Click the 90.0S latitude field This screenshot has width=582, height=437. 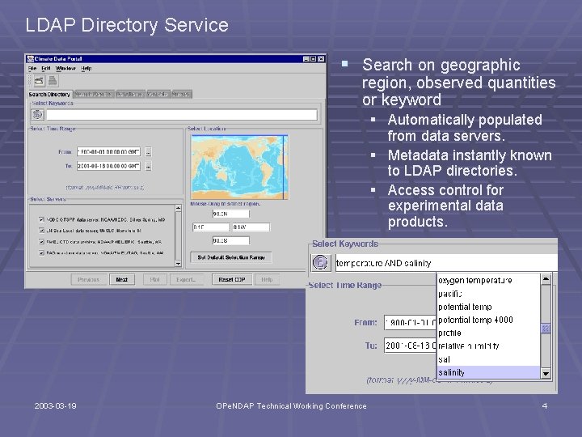(230, 240)
